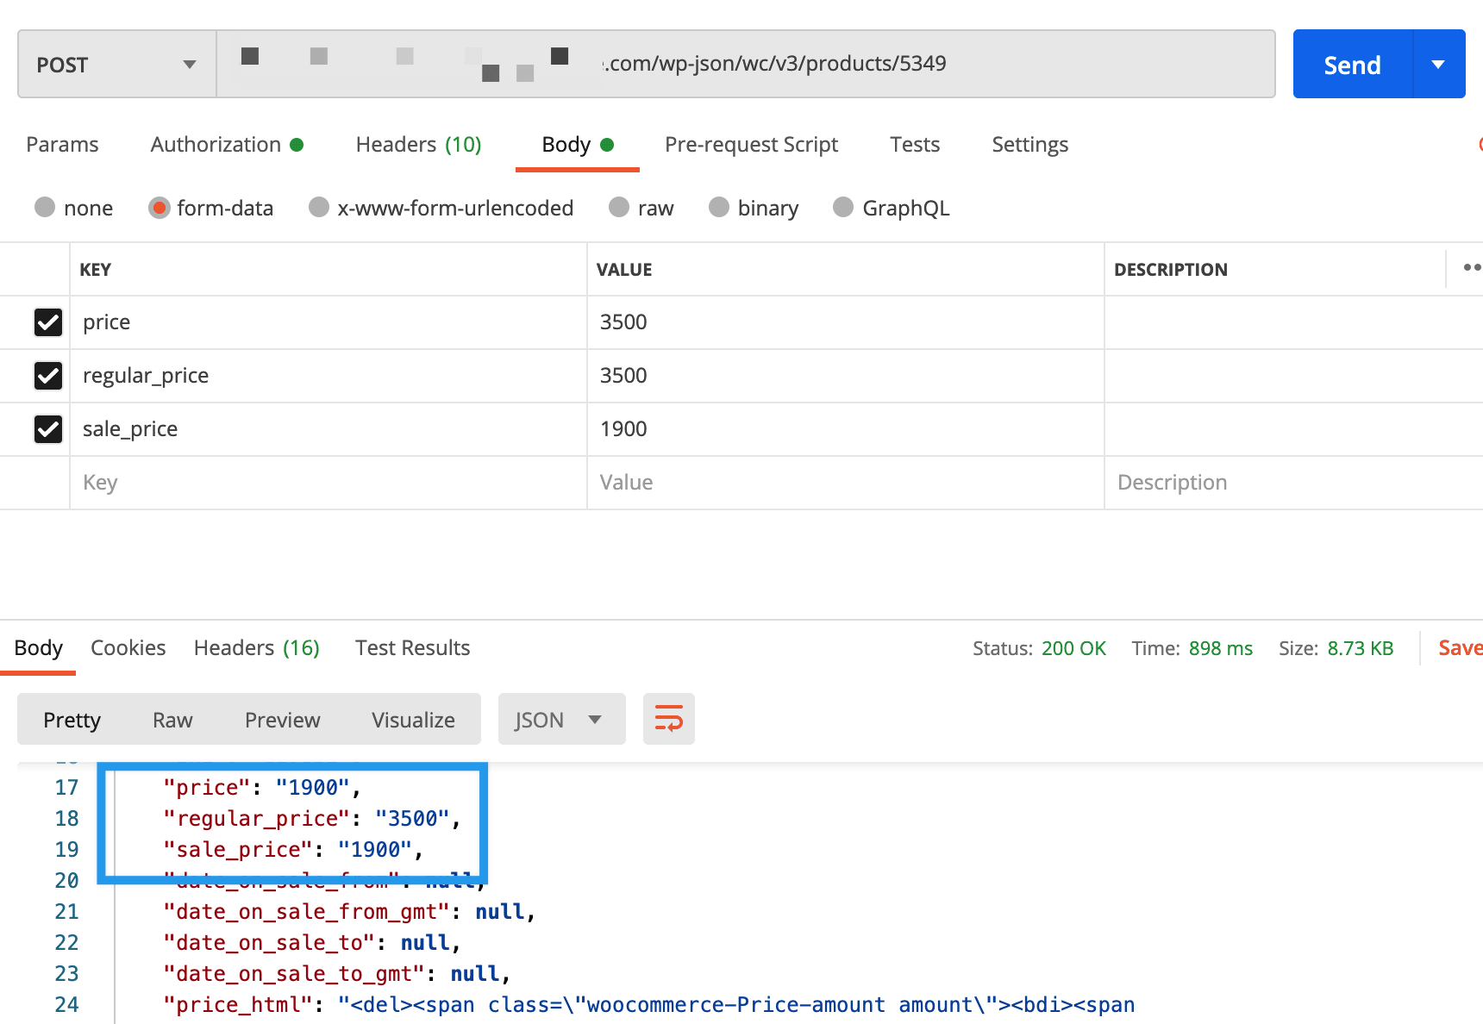Click the DESCRIPTION column header
Screen dimensions: 1483x1024
1171,270
